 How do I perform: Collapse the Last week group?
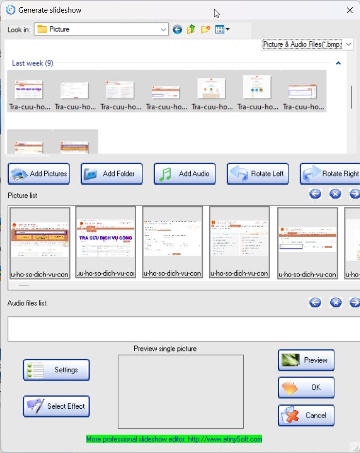pos(338,63)
